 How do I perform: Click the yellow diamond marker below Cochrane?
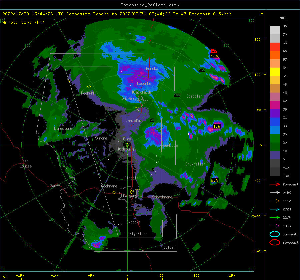pos(114,192)
